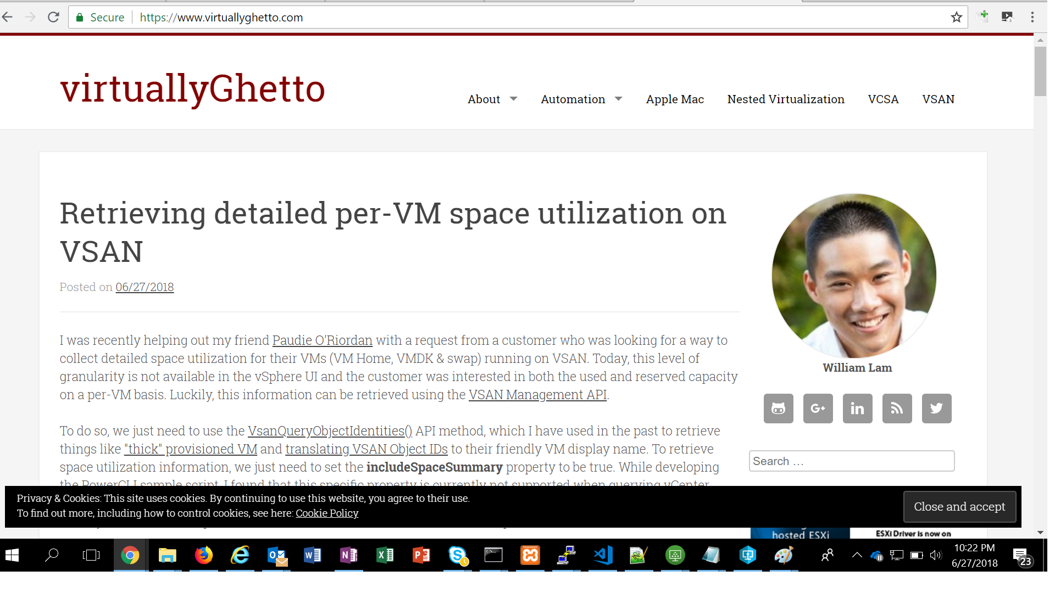
Task: Click the site Search input field
Action: (x=851, y=461)
